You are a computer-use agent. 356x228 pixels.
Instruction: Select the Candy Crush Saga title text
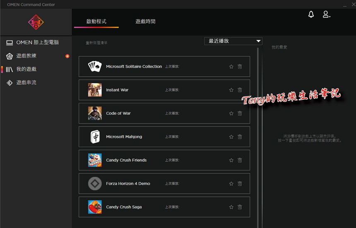(x=124, y=207)
